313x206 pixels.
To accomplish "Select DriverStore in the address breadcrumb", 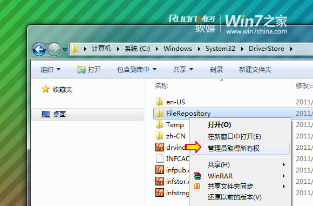I will 266,49.
